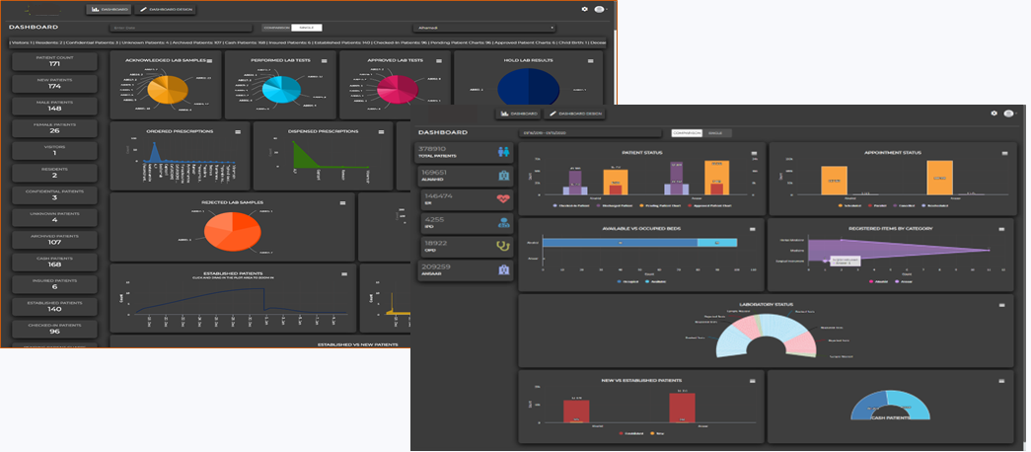
Task: Select the Established Patients 140 card
Action: pyautogui.click(x=54, y=307)
